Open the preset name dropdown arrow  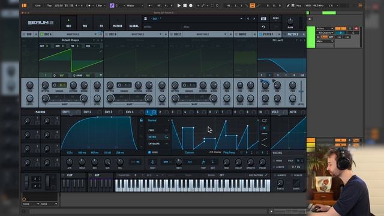coord(241,19)
